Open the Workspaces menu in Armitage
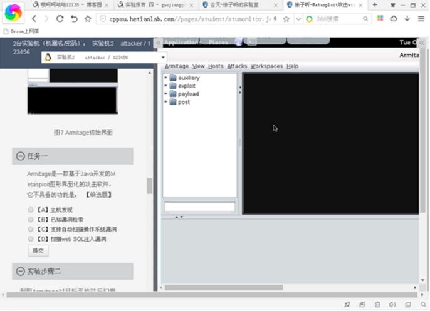Viewport: 430px width, 311px height. coord(266,66)
